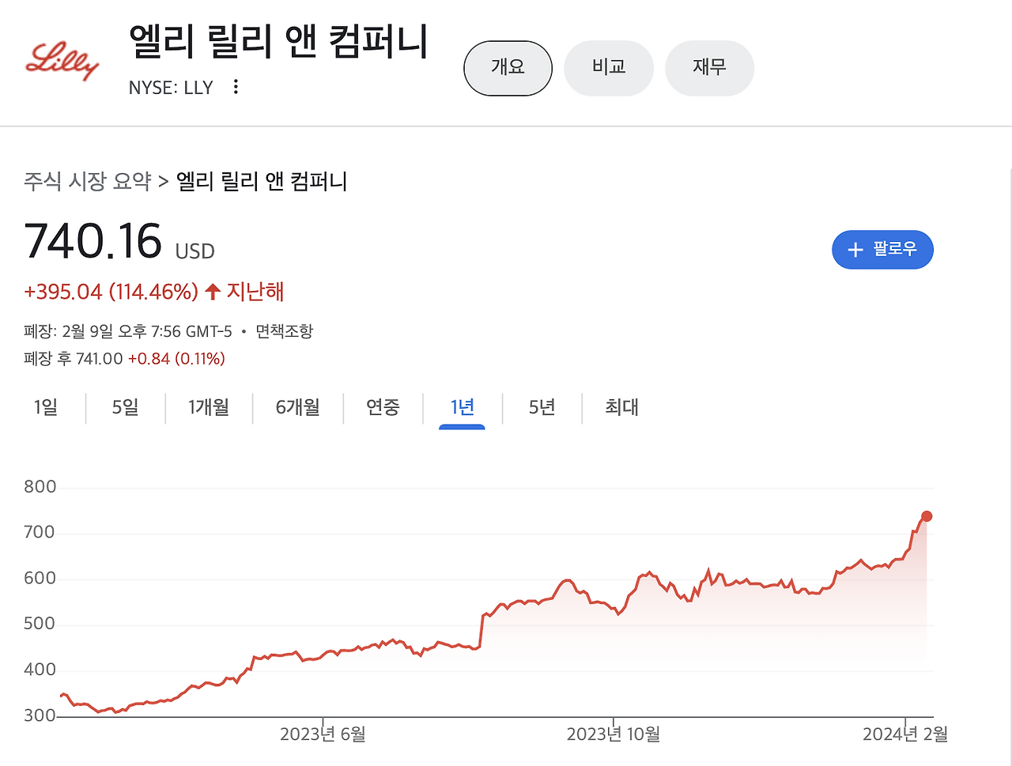Click the 면책조항 link
The width and height of the screenshot is (1012, 766).
pyautogui.click(x=286, y=331)
